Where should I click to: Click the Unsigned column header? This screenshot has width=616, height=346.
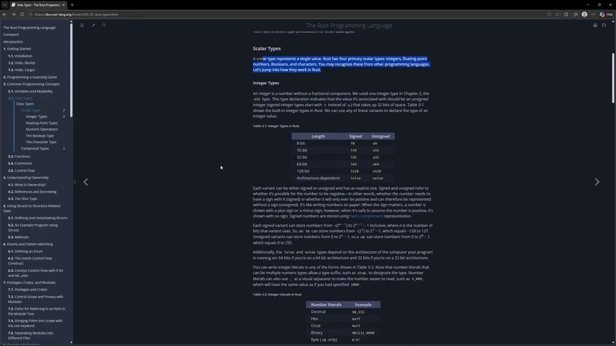(x=381, y=136)
